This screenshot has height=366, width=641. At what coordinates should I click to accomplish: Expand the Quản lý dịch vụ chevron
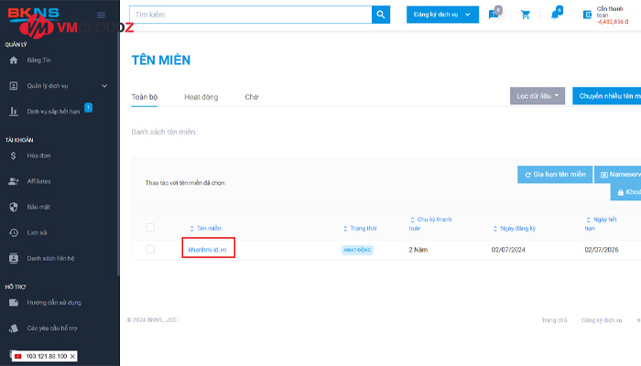[x=104, y=86]
